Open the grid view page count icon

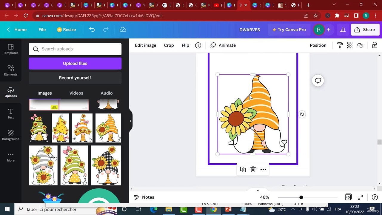[x=348, y=197]
